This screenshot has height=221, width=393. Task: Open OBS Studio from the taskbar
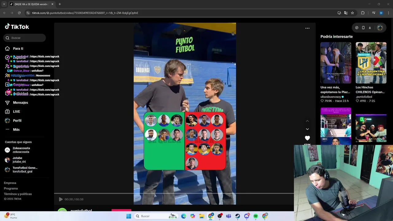[x=220, y=216]
